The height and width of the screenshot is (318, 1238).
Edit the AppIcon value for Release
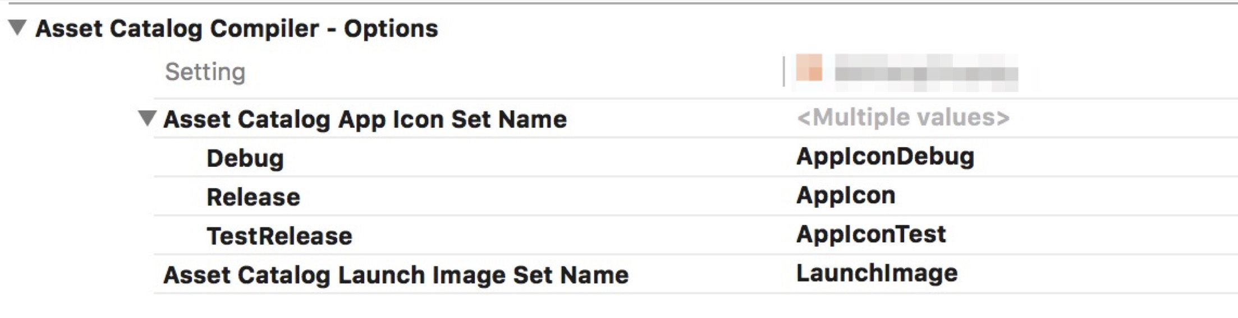(x=846, y=195)
